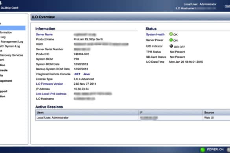Click the Backup System ROM Date value
The height and width of the screenshot is (153, 230).
point(81,69)
